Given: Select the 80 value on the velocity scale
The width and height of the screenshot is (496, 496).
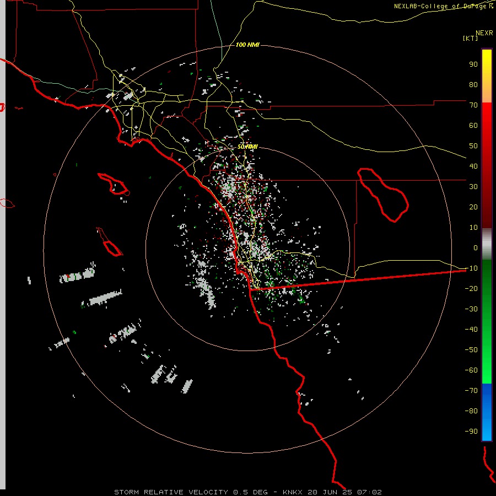Looking at the screenshot, I should pos(473,84).
